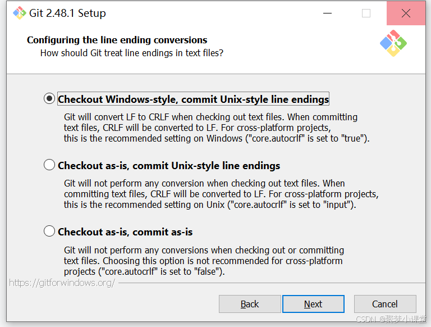Click the "Configuring the line ending conversions" heading
Viewport: 431px width, 327px height.
point(117,40)
